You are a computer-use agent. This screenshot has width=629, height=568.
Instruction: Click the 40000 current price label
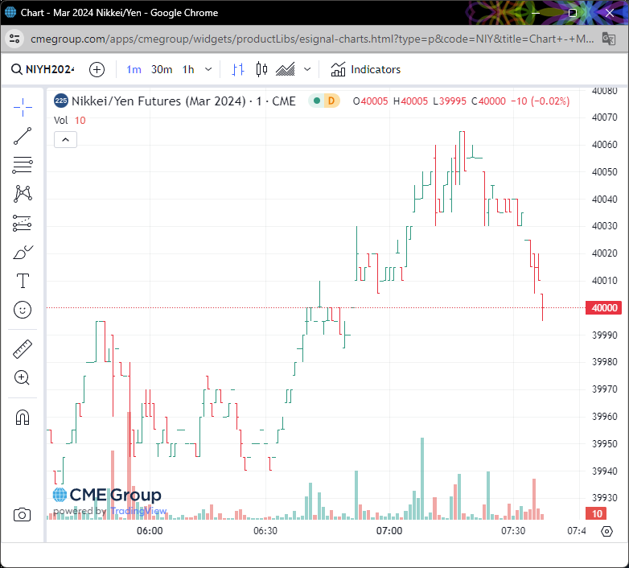[604, 307]
